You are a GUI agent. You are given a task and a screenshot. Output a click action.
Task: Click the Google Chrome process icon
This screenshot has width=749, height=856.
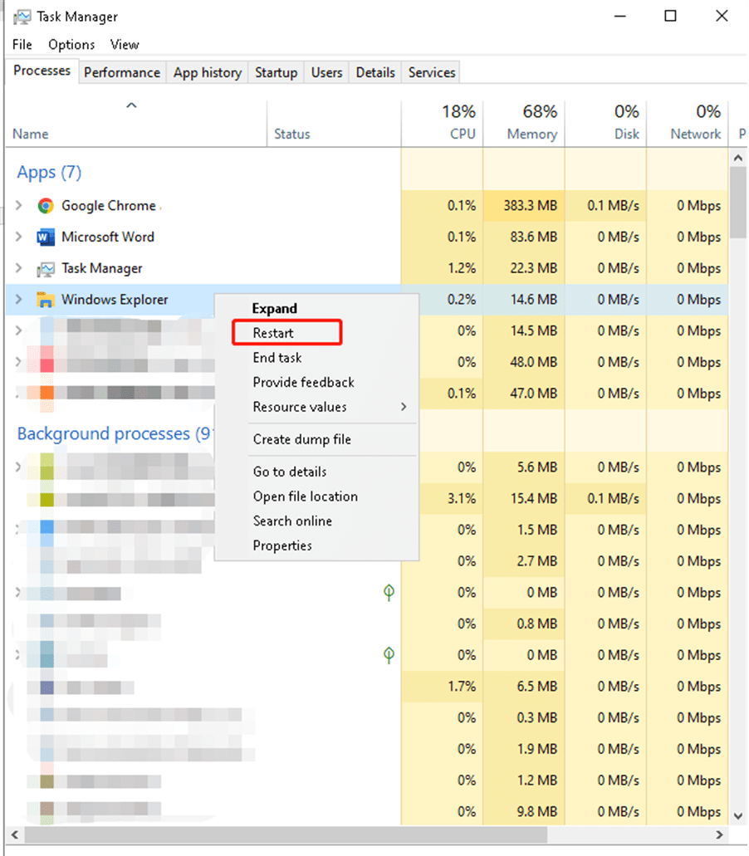[45, 206]
